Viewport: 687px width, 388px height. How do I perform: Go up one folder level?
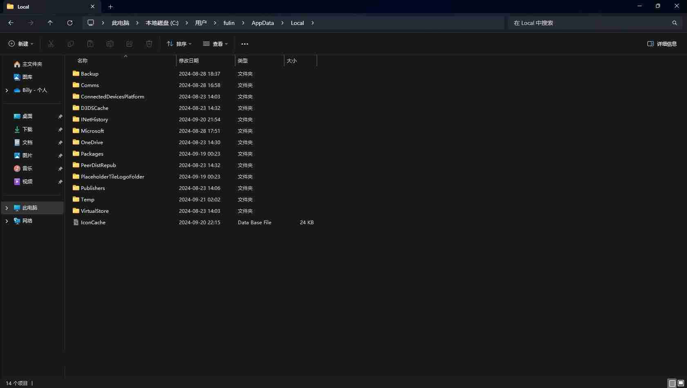coord(50,23)
